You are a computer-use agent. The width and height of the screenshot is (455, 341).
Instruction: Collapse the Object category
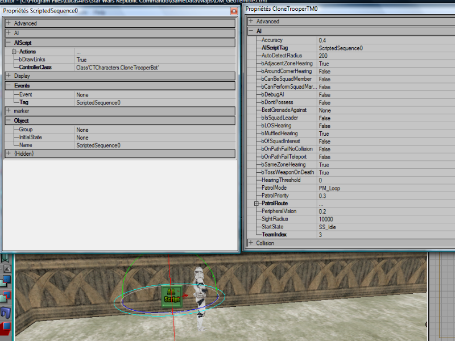point(9,120)
